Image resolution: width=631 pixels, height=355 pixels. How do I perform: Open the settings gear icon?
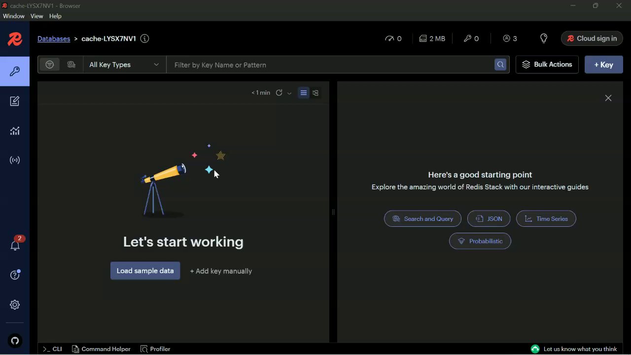(15, 305)
